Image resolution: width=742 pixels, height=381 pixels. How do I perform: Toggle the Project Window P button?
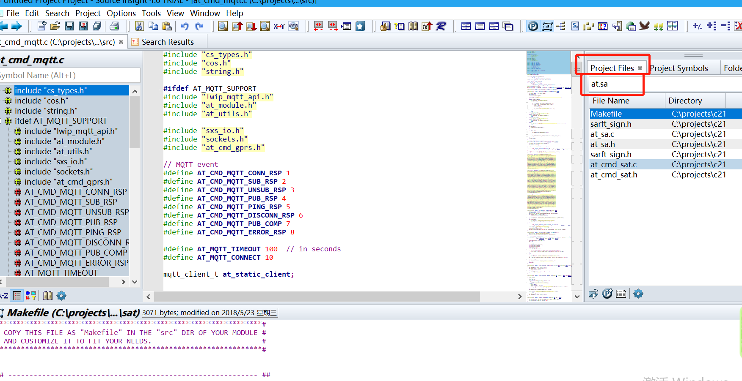click(x=533, y=26)
